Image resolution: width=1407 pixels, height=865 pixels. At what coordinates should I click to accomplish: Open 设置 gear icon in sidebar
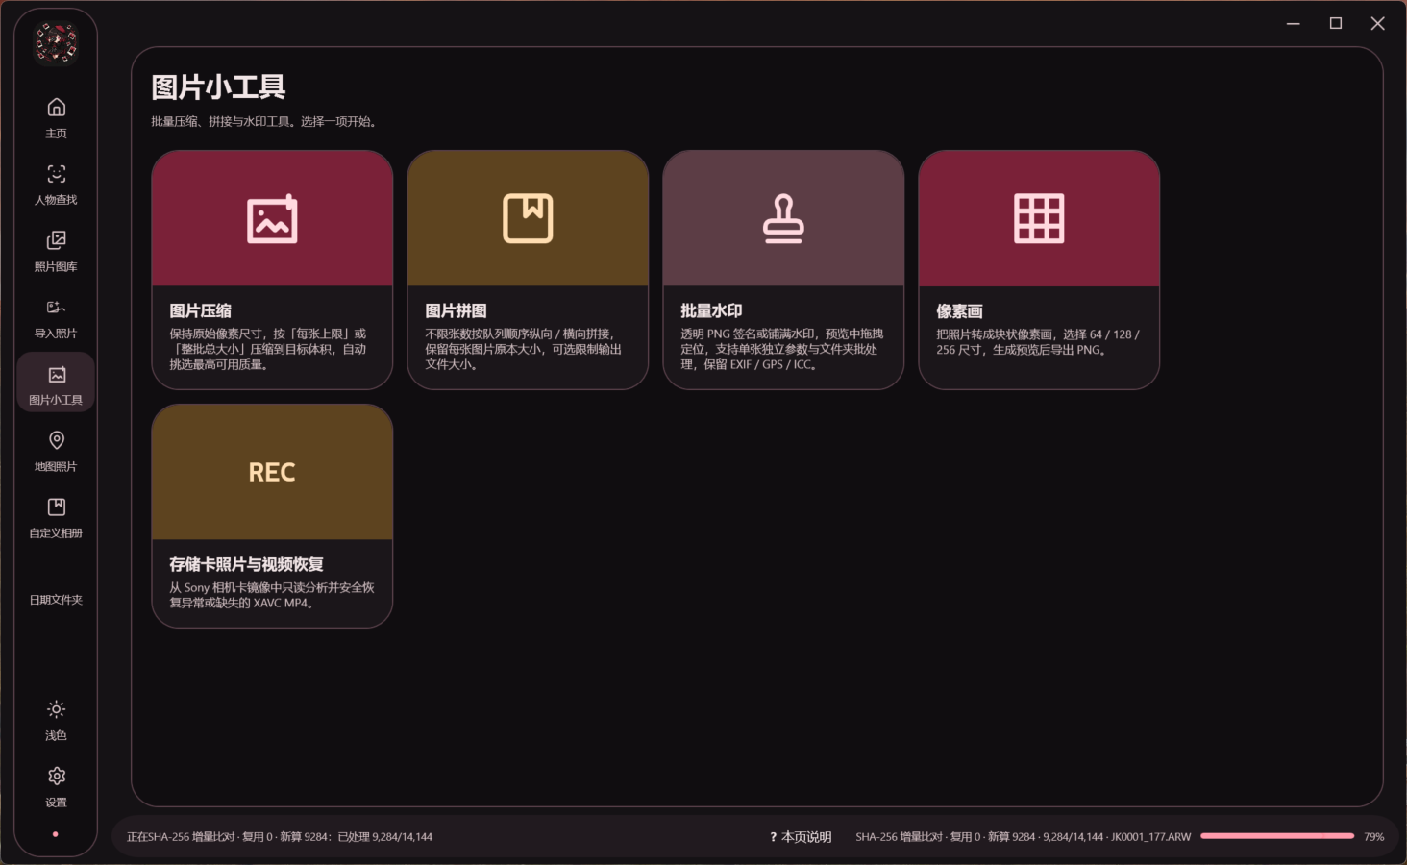56,776
